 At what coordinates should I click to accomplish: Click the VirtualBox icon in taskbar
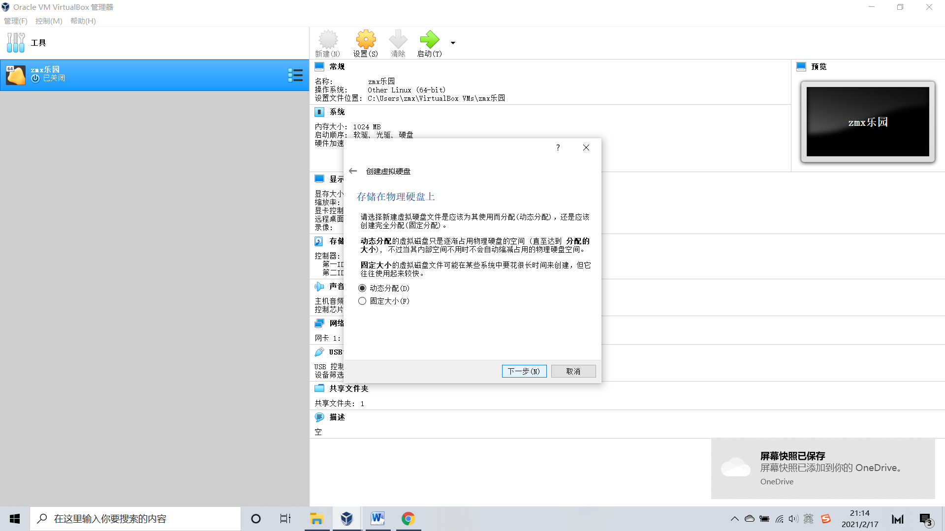point(346,519)
